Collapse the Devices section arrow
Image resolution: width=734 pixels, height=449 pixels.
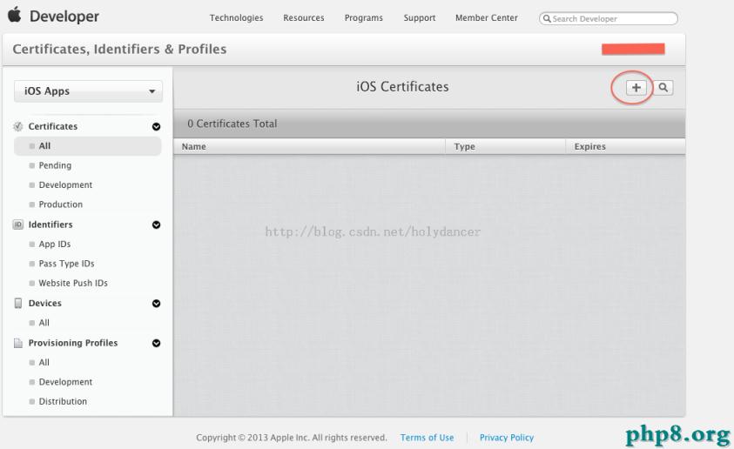(x=157, y=304)
